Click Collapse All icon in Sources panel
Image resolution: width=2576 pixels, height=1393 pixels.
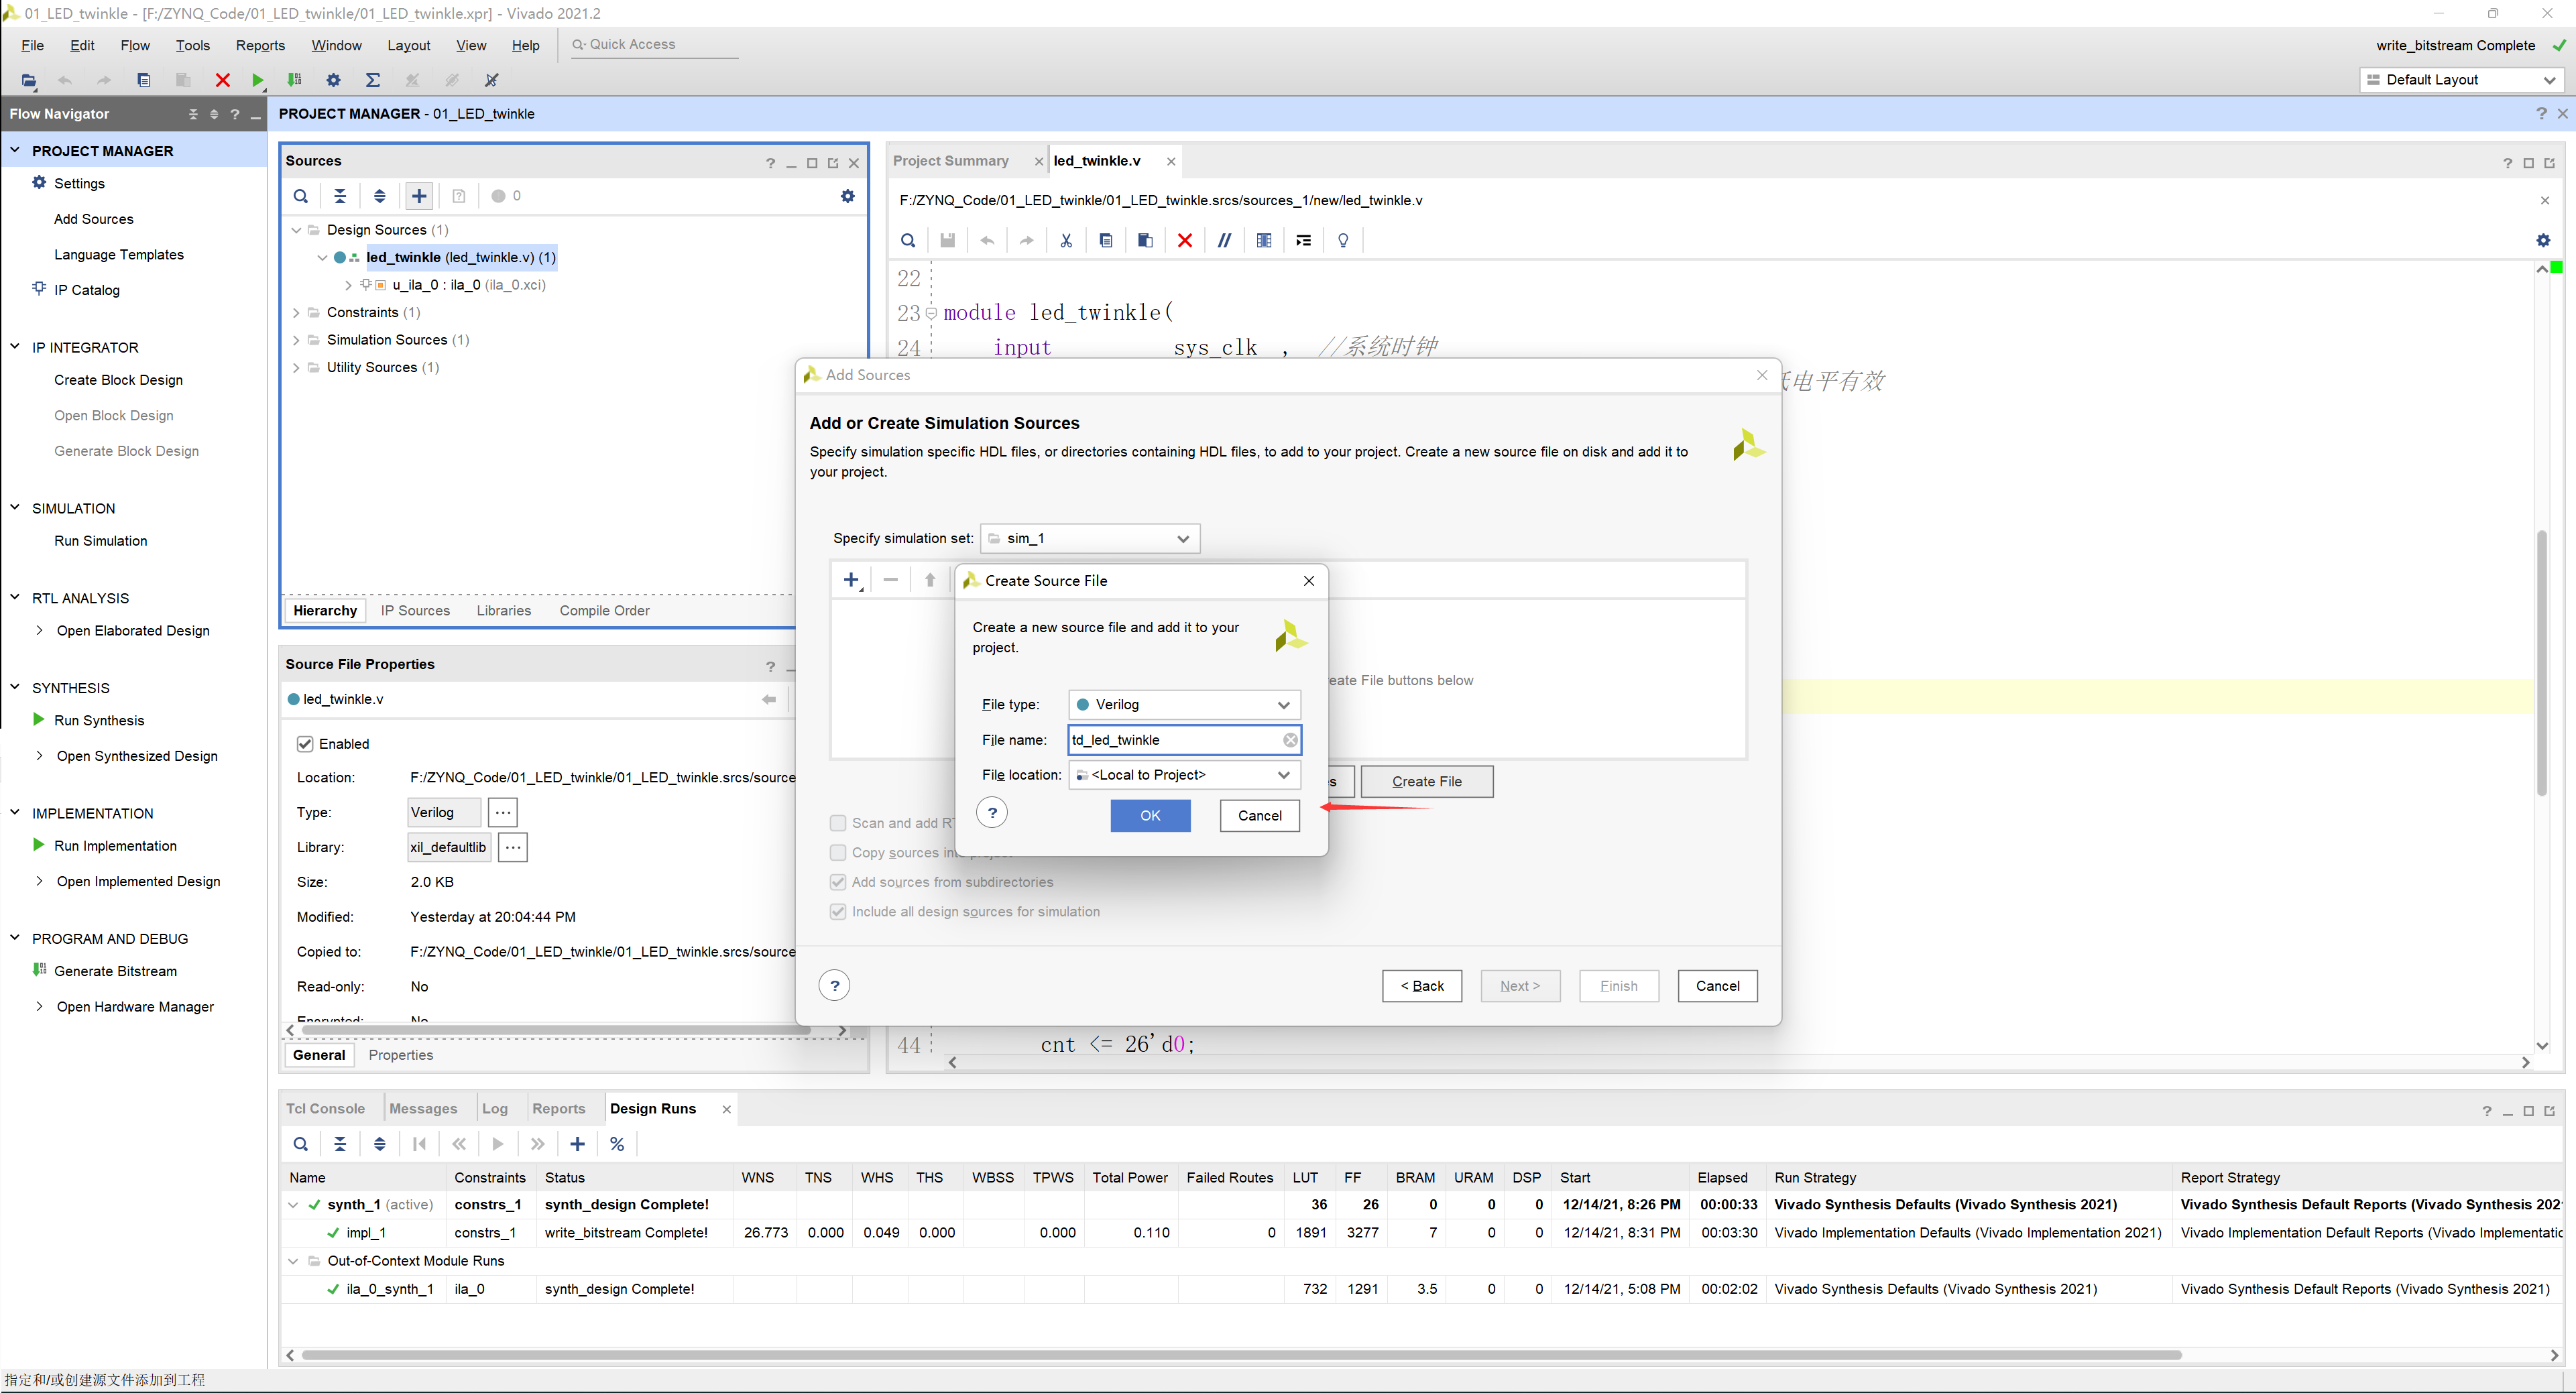(x=340, y=196)
